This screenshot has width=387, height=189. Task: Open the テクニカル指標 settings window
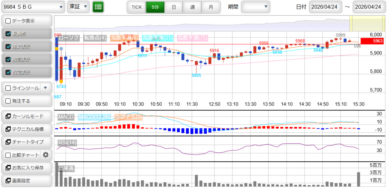coord(26,129)
